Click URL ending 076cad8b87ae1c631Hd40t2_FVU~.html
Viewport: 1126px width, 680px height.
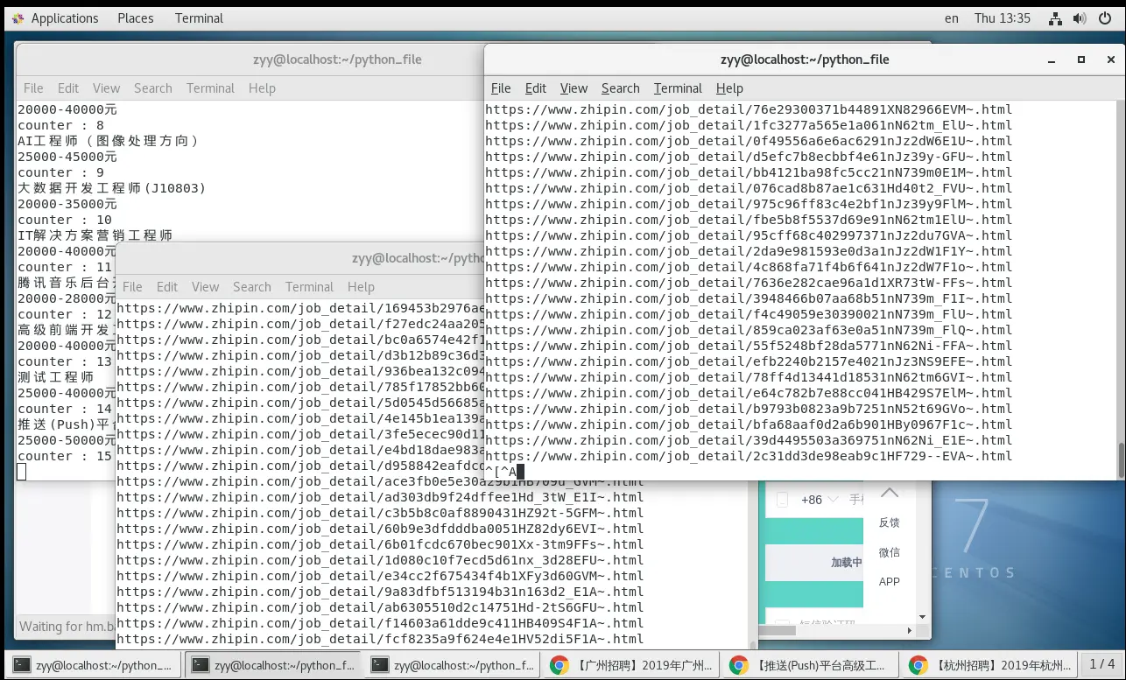(x=749, y=188)
